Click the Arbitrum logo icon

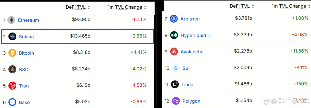(x=174, y=19)
